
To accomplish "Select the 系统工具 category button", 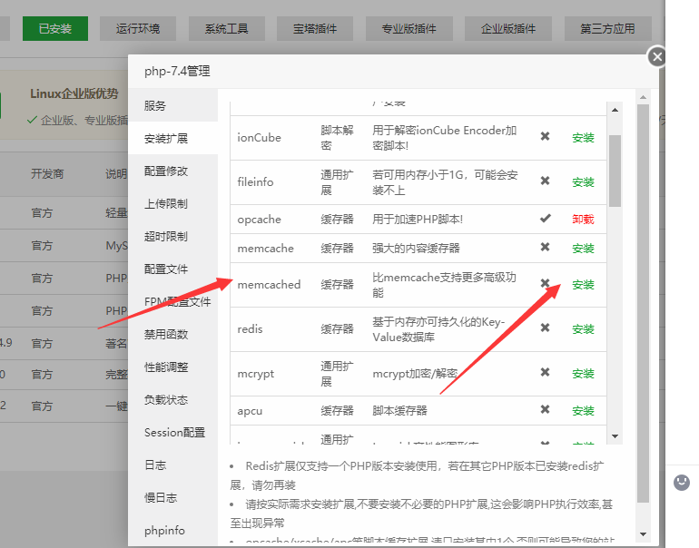I will point(226,28).
